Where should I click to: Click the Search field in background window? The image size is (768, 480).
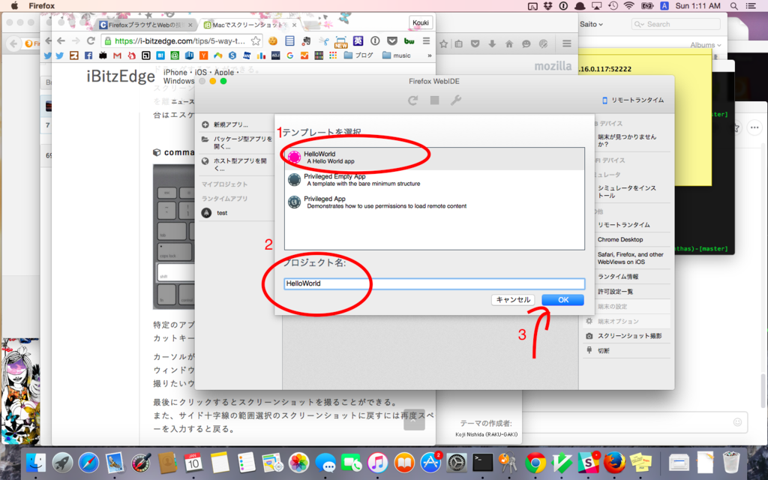pos(676,24)
